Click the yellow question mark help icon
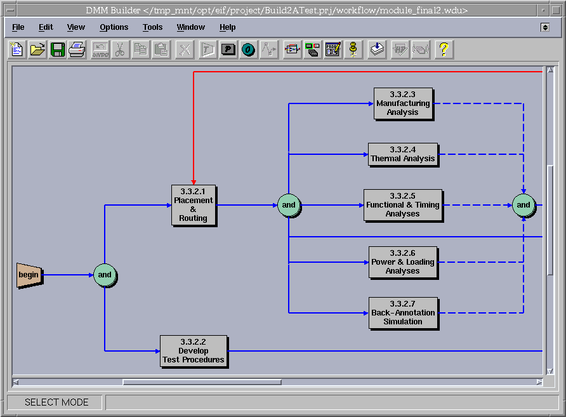This screenshot has height=417, width=566. point(444,50)
